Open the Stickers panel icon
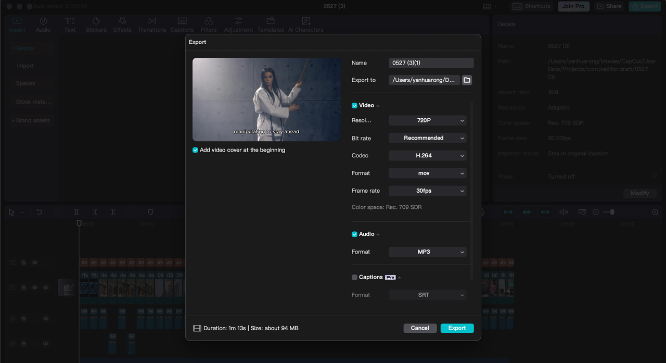Screen dimensions: 666x363 (96, 21)
